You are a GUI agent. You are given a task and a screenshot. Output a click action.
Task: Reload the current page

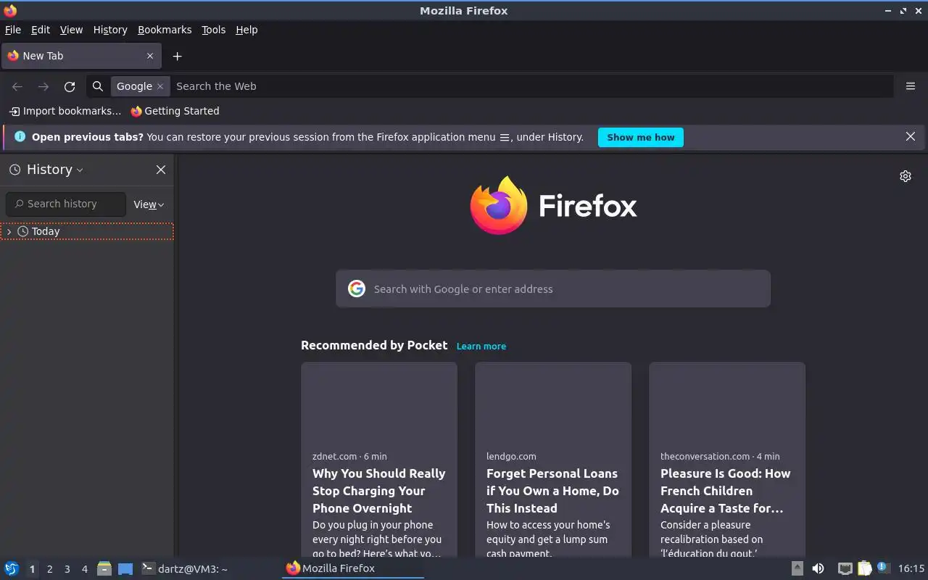(70, 86)
